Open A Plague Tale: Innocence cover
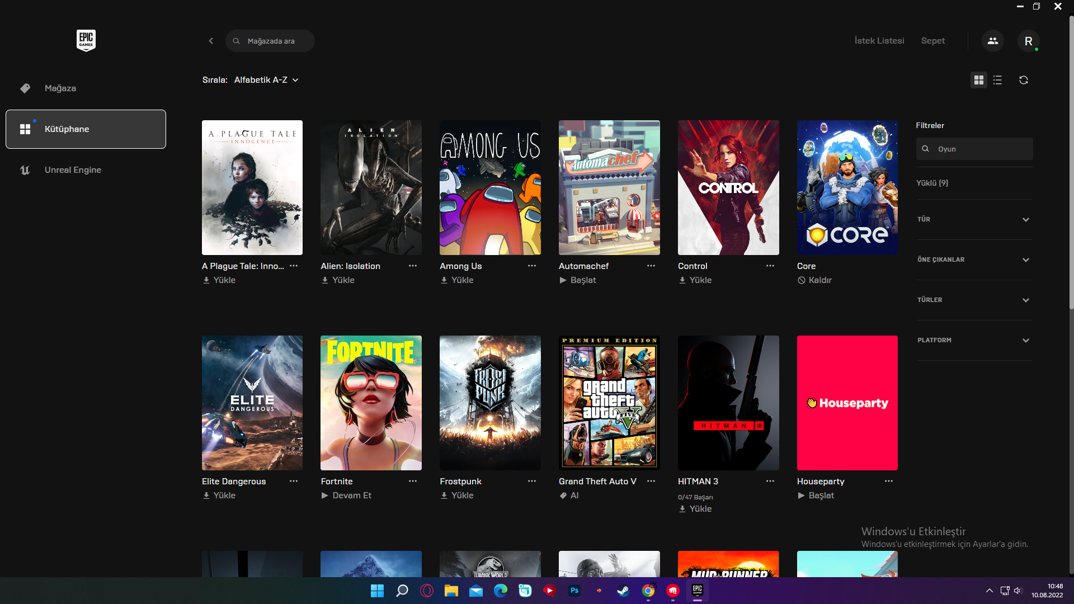Viewport: 1074px width, 604px height. coord(252,187)
